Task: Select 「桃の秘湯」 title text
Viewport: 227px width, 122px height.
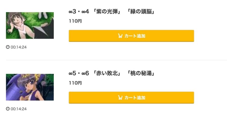Action: (x=141, y=73)
